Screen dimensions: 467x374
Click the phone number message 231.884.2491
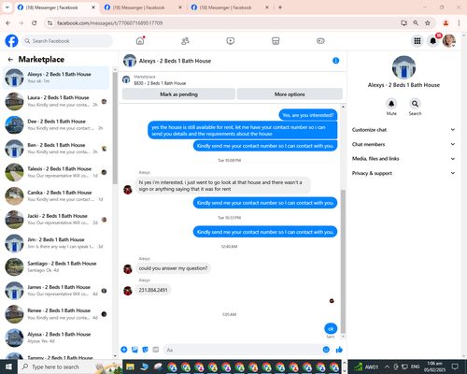coord(153,290)
